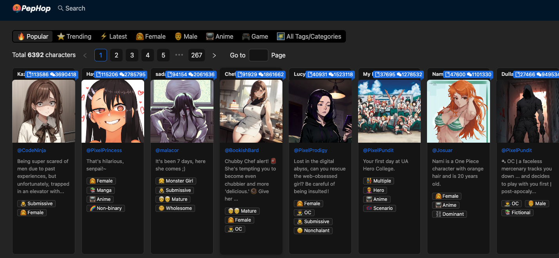The width and height of the screenshot is (559, 258).
Task: Click the Male tag on the mercenary card
Action: pyautogui.click(x=537, y=204)
